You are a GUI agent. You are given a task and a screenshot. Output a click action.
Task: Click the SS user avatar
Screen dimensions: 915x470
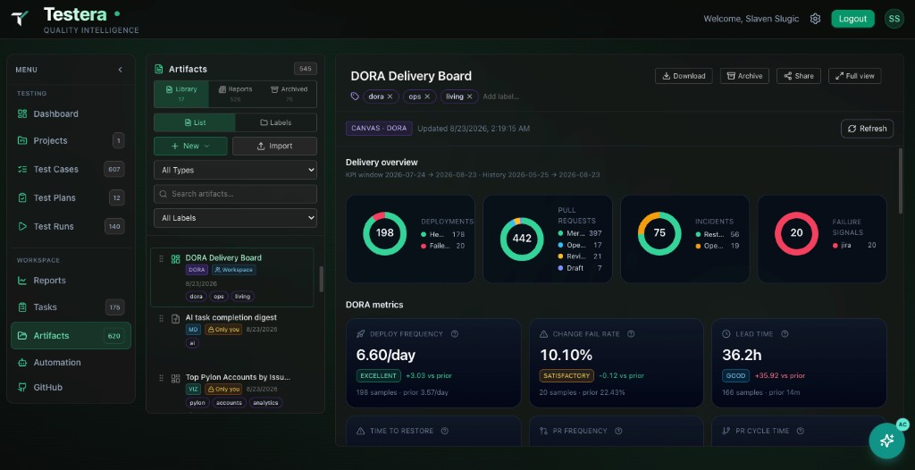click(894, 19)
